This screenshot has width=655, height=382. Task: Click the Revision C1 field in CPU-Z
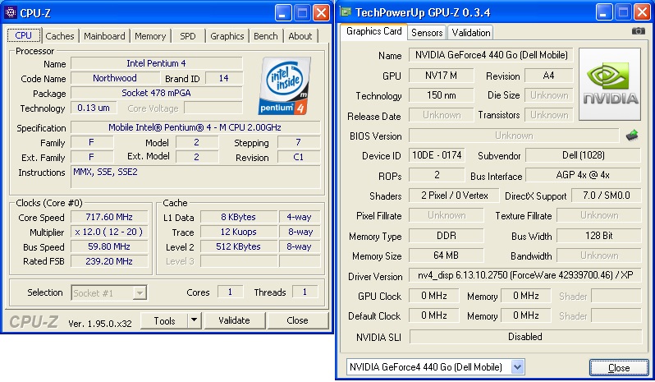[x=299, y=157]
